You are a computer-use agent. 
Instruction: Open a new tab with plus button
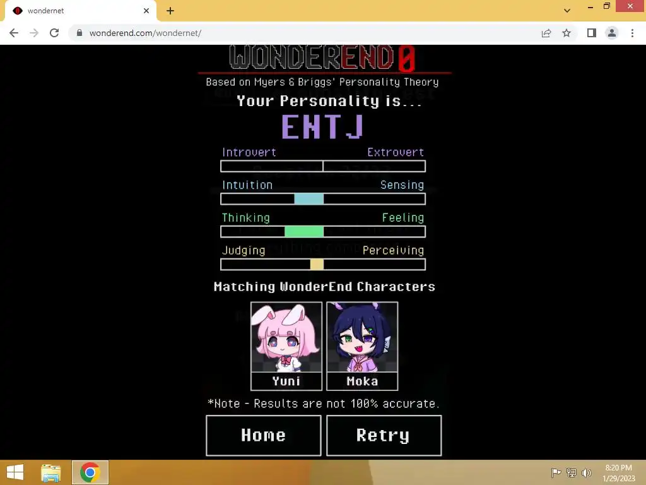pos(170,11)
